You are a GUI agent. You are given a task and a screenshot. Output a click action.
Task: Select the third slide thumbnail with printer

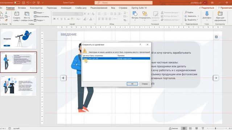coord(18,86)
